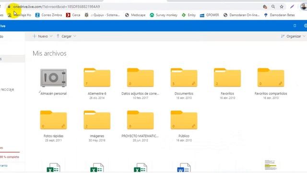Click the pen extension icon in browser toolbar
Screen dimensions: 307x173
pyautogui.click(x=292, y=7)
